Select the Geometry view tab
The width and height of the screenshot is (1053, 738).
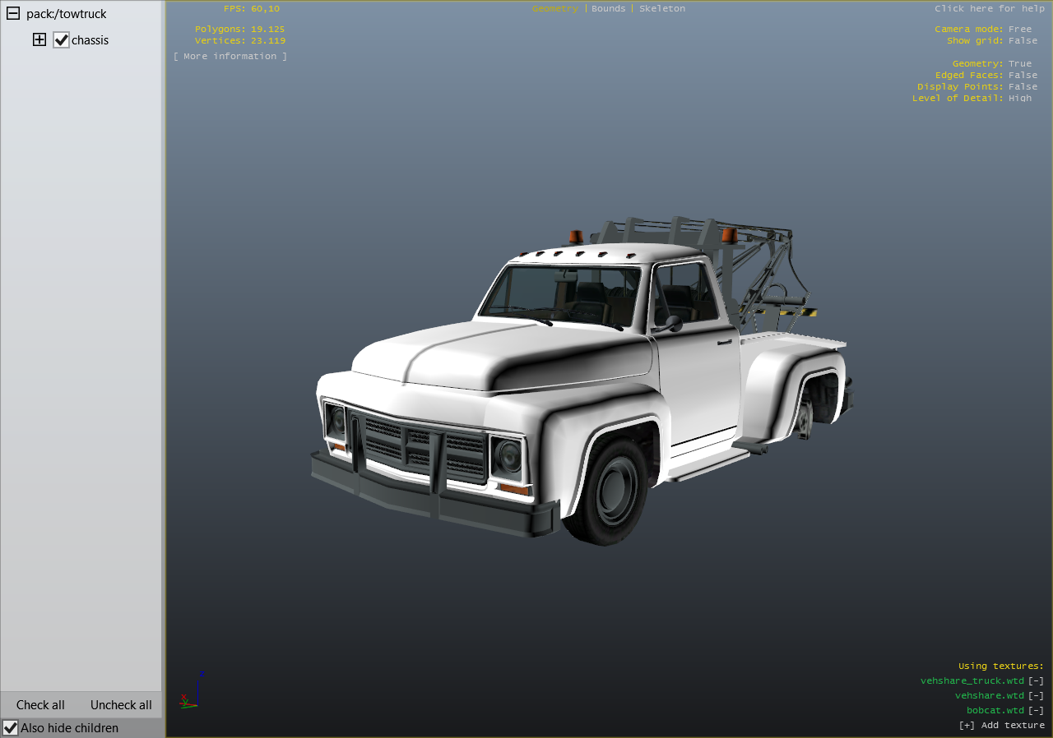point(554,8)
